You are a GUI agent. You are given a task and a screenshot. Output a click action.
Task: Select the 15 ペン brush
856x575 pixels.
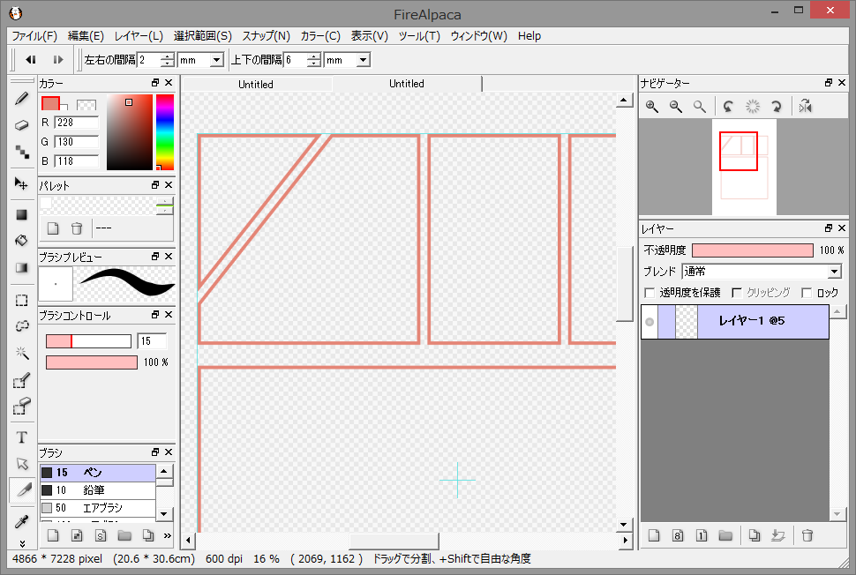98,473
